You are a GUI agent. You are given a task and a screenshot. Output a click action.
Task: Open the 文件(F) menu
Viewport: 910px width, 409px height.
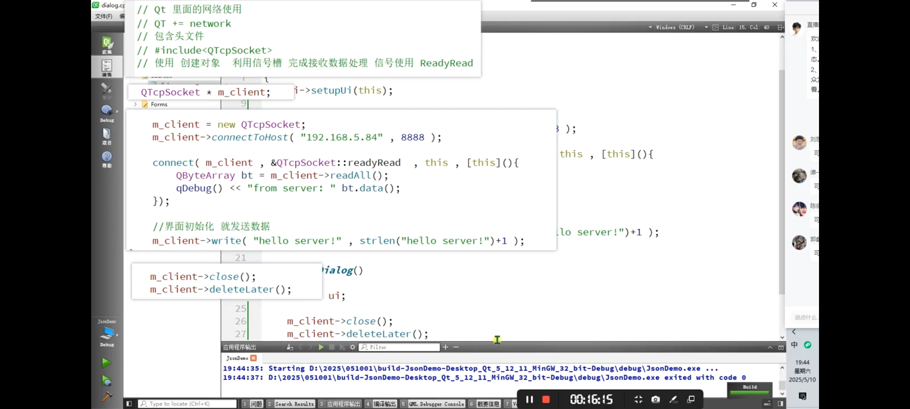click(x=104, y=16)
